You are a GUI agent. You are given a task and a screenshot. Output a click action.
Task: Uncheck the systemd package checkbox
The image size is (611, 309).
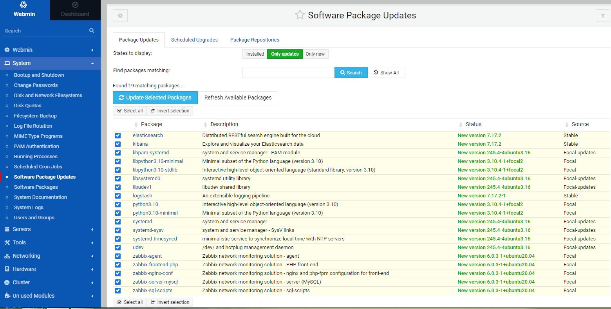(118, 222)
